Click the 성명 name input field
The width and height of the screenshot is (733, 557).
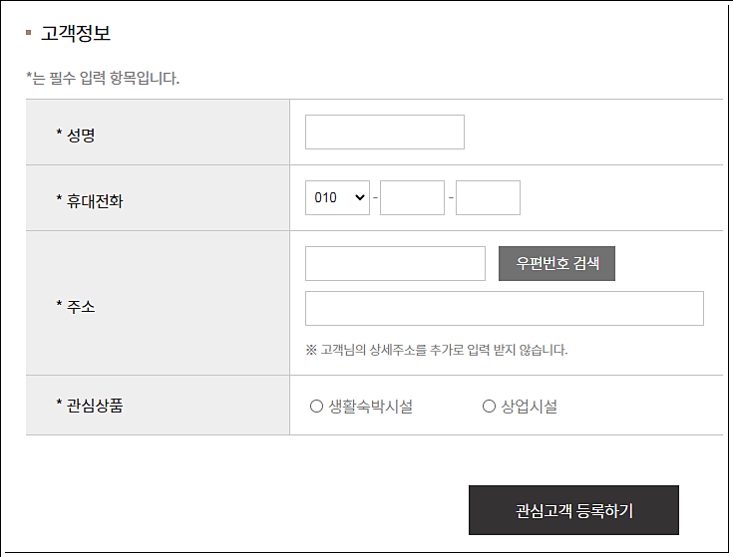(385, 133)
